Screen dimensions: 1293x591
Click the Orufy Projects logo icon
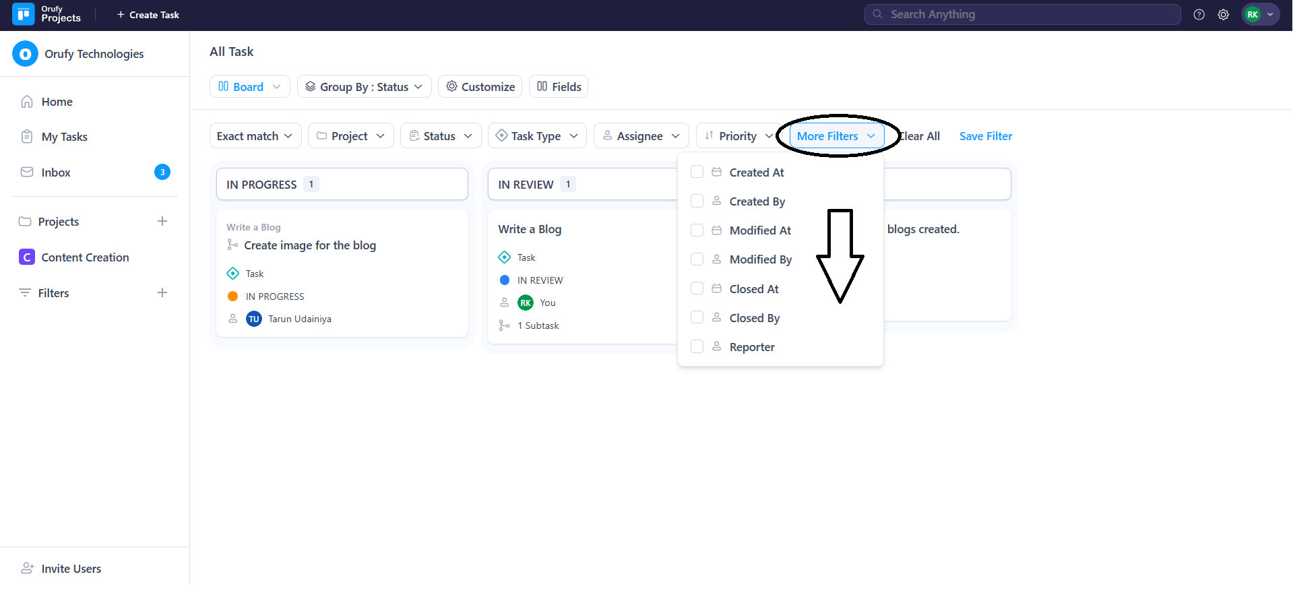point(24,14)
